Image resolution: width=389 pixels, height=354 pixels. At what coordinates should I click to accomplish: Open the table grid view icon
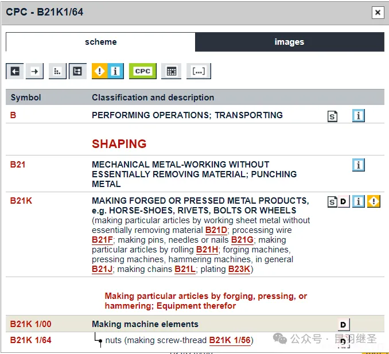171,71
